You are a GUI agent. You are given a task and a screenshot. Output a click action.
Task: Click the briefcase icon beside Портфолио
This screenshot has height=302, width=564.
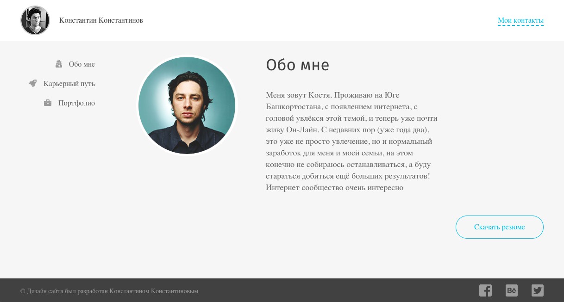coord(48,103)
